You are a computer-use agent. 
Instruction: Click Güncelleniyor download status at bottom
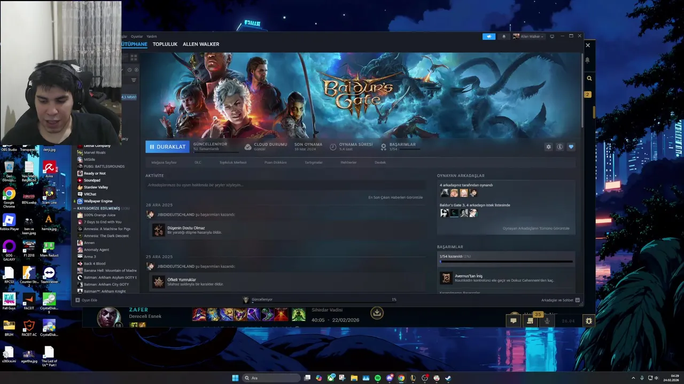262,300
